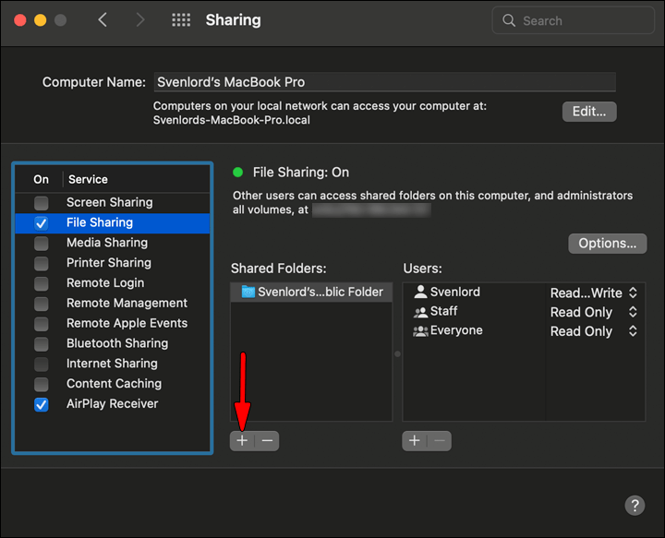Select the Bluetooth Sharing service row
The height and width of the screenshot is (538, 665).
coord(113,343)
